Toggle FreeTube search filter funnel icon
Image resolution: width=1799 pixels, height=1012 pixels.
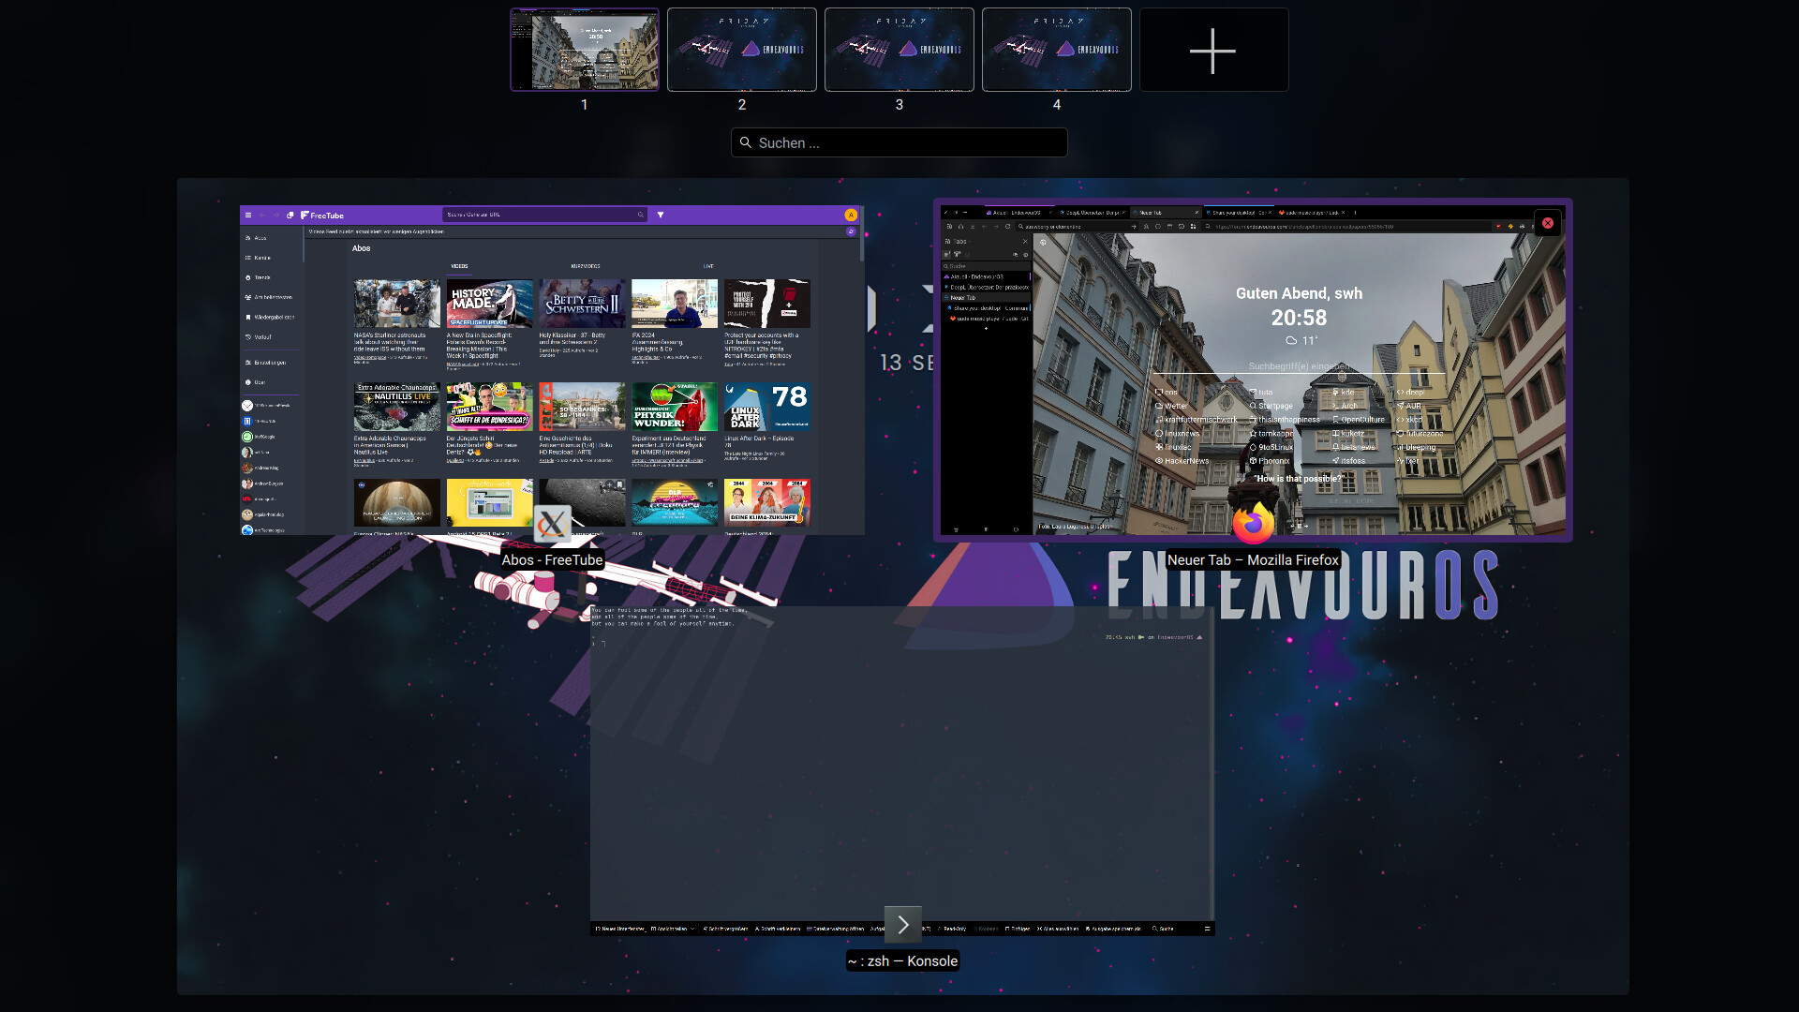(661, 215)
